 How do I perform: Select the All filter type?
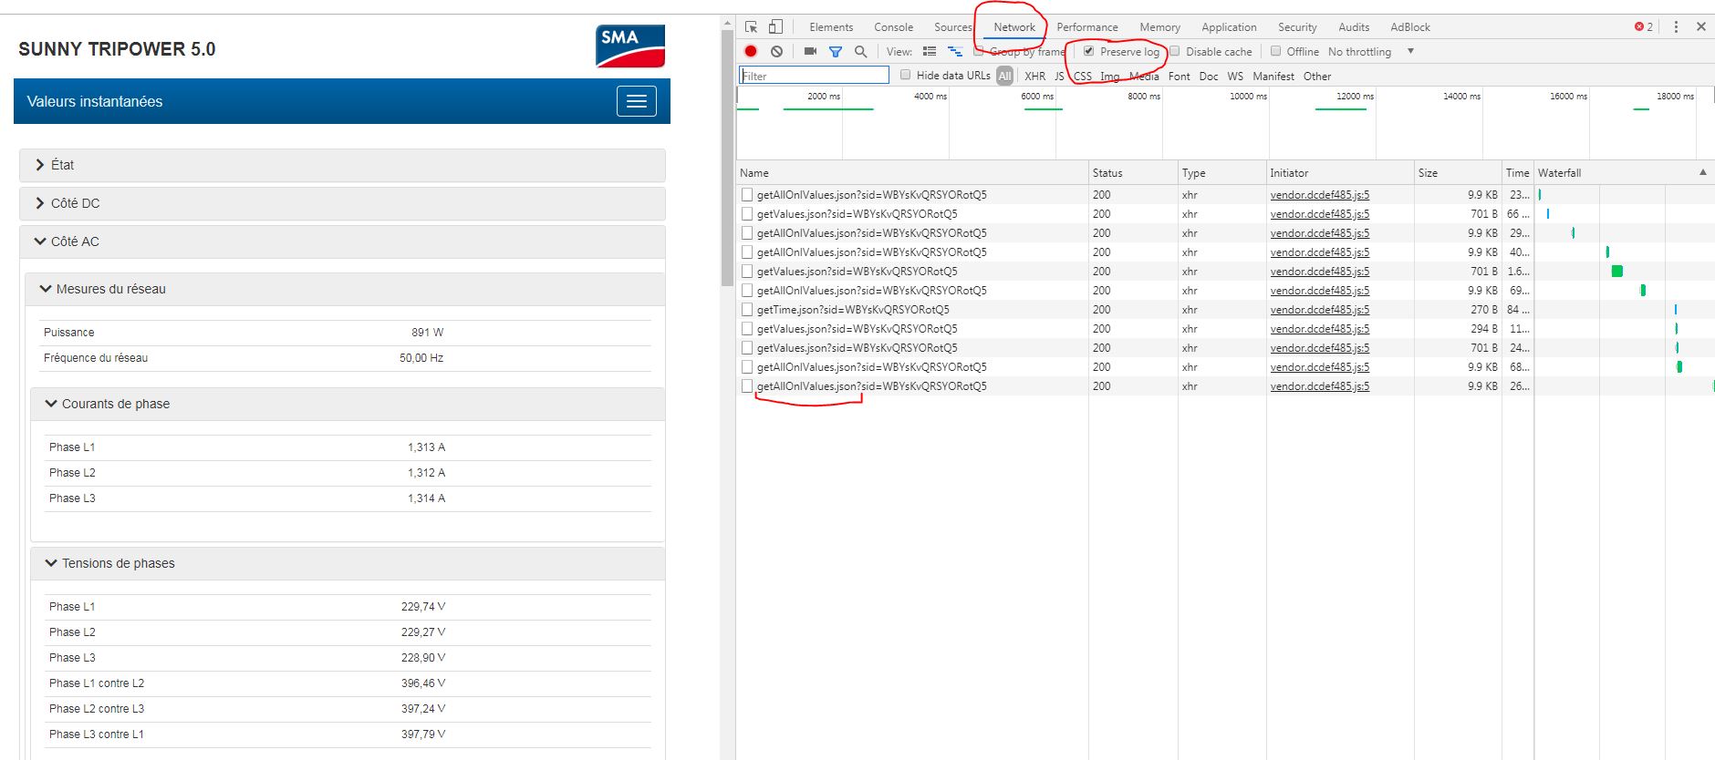click(x=1004, y=77)
